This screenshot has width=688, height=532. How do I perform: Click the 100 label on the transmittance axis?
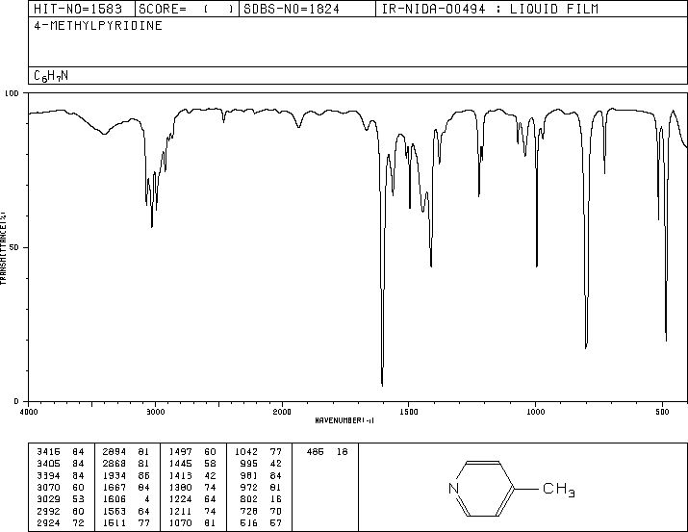pyautogui.click(x=12, y=93)
